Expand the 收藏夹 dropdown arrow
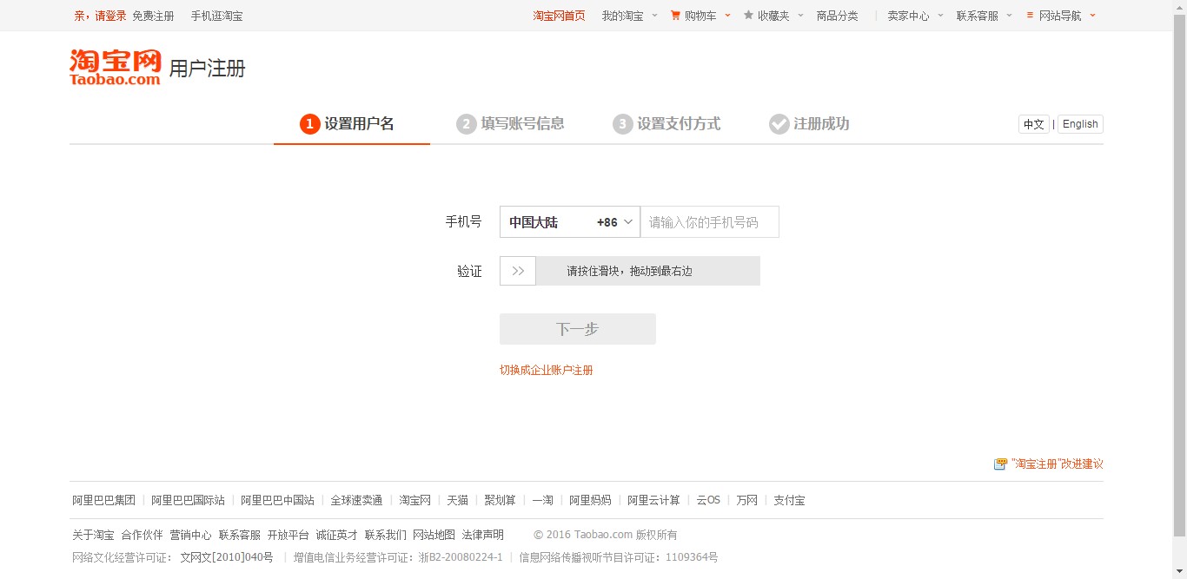 799,16
